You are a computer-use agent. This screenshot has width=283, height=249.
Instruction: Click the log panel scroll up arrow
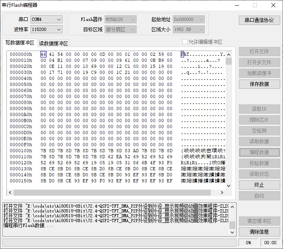pos(232,207)
